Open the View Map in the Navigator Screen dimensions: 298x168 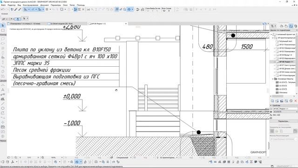pos(286,26)
